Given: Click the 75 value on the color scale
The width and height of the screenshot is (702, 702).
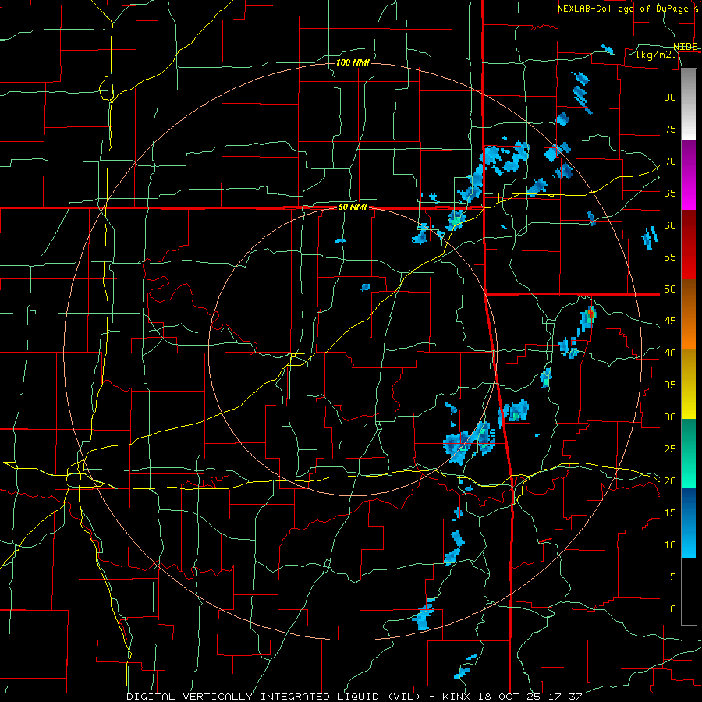Looking at the screenshot, I should click(x=670, y=129).
